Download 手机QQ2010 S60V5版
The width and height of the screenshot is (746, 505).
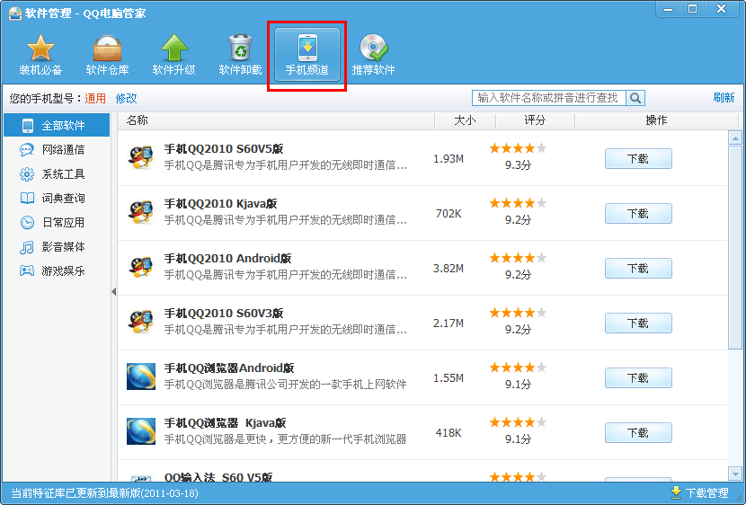[637, 159]
